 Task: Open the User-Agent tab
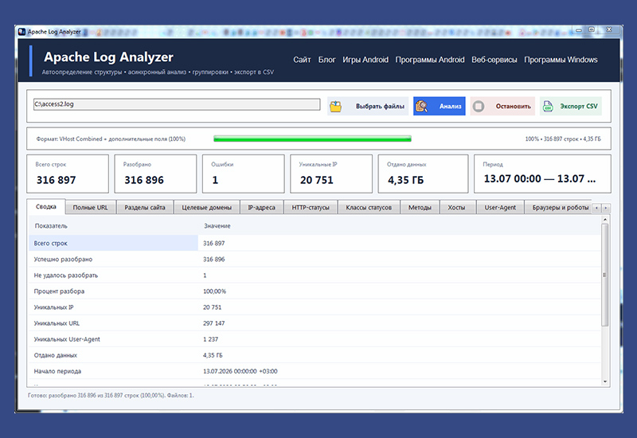(500, 207)
